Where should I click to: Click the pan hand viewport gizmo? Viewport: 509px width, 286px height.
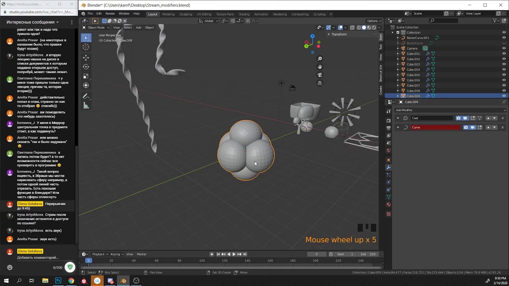tap(320, 67)
